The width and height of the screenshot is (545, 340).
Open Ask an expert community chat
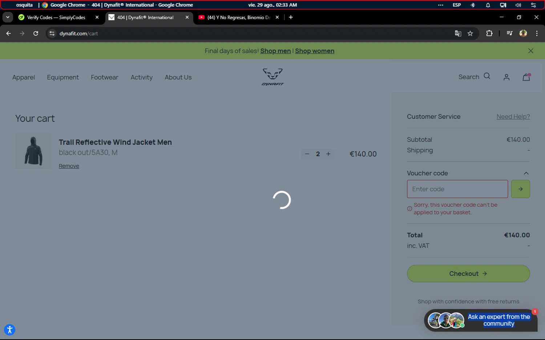(x=481, y=320)
